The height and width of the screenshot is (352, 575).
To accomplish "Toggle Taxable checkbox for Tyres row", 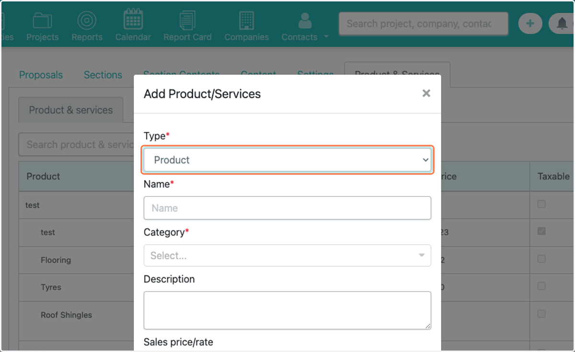I will [x=541, y=286].
